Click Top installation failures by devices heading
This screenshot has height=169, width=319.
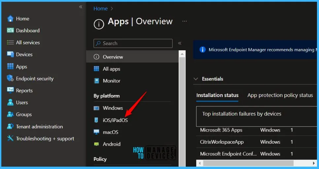tap(242, 114)
